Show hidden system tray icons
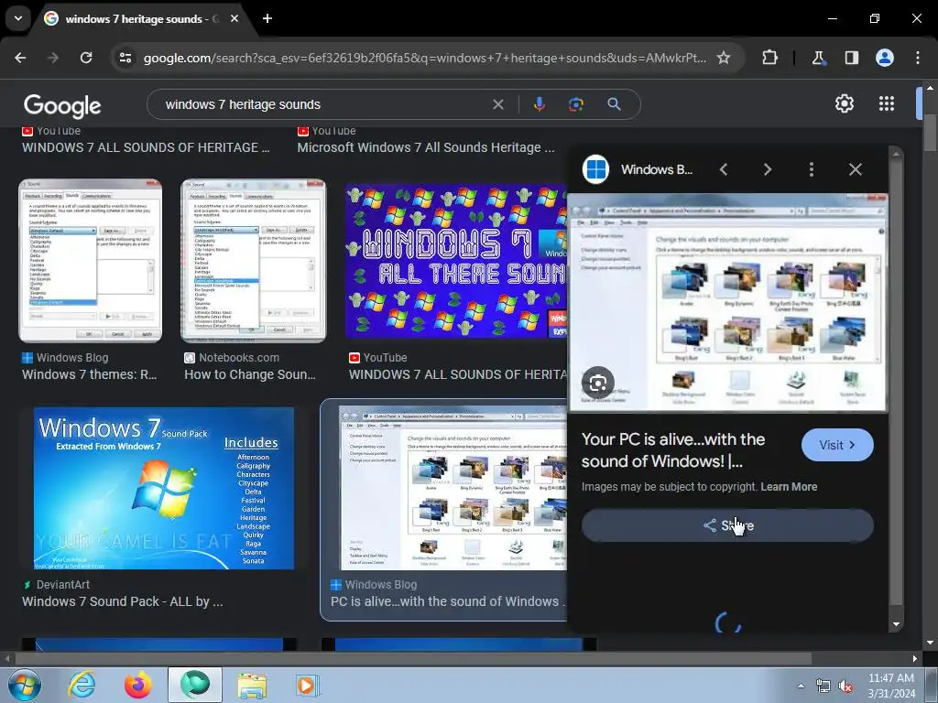 tap(801, 686)
